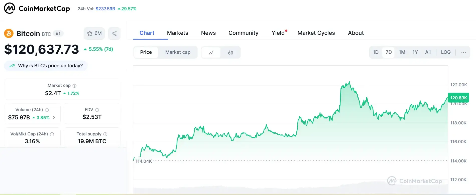Click the $120,637.73 price text
Viewport: 476px width, 195px height.
tap(42, 49)
